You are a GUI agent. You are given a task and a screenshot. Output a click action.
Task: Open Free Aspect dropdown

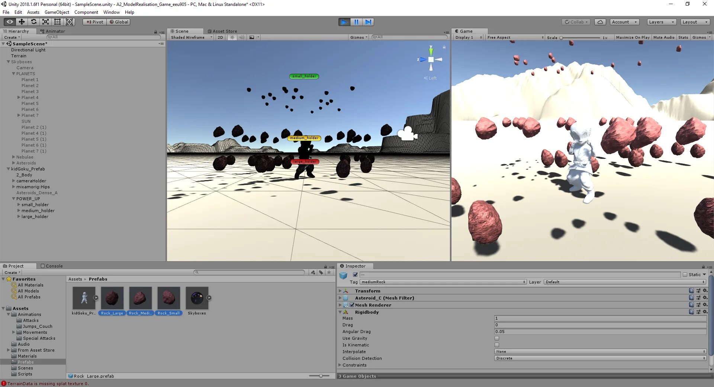[515, 37]
